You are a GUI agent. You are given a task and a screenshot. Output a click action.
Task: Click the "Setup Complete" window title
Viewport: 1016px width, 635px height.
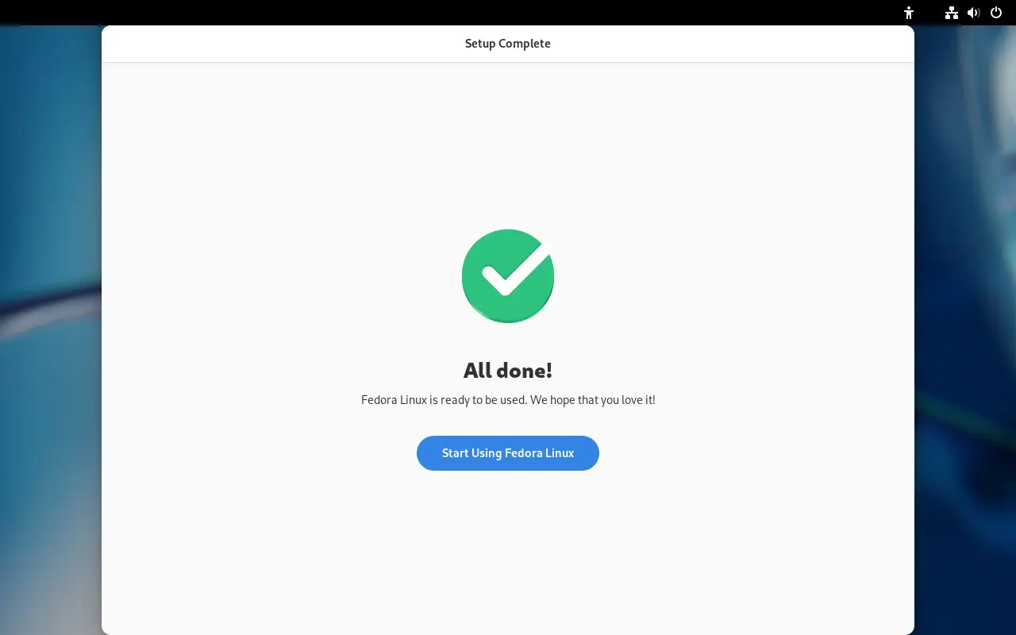click(508, 44)
